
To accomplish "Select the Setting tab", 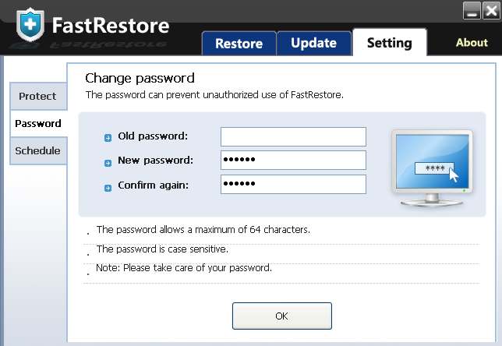I will (389, 42).
